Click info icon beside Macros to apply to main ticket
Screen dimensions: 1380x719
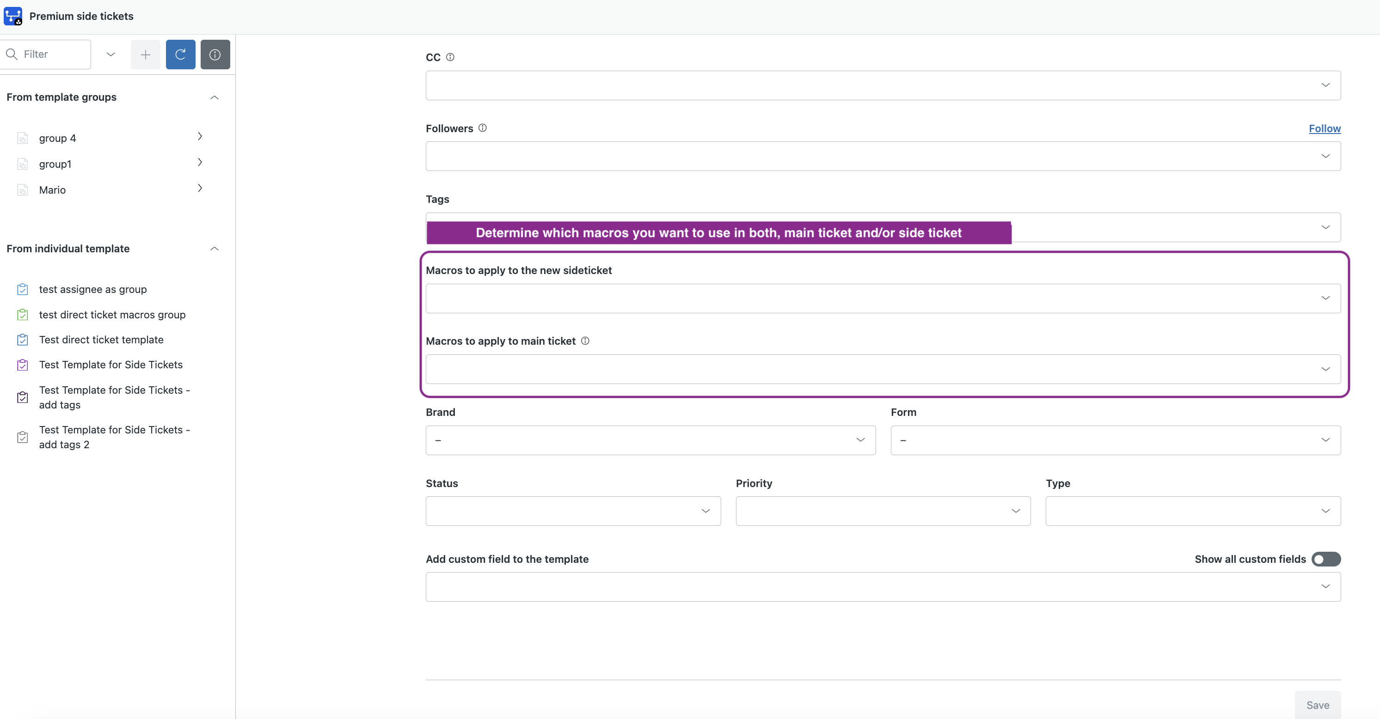(x=586, y=341)
